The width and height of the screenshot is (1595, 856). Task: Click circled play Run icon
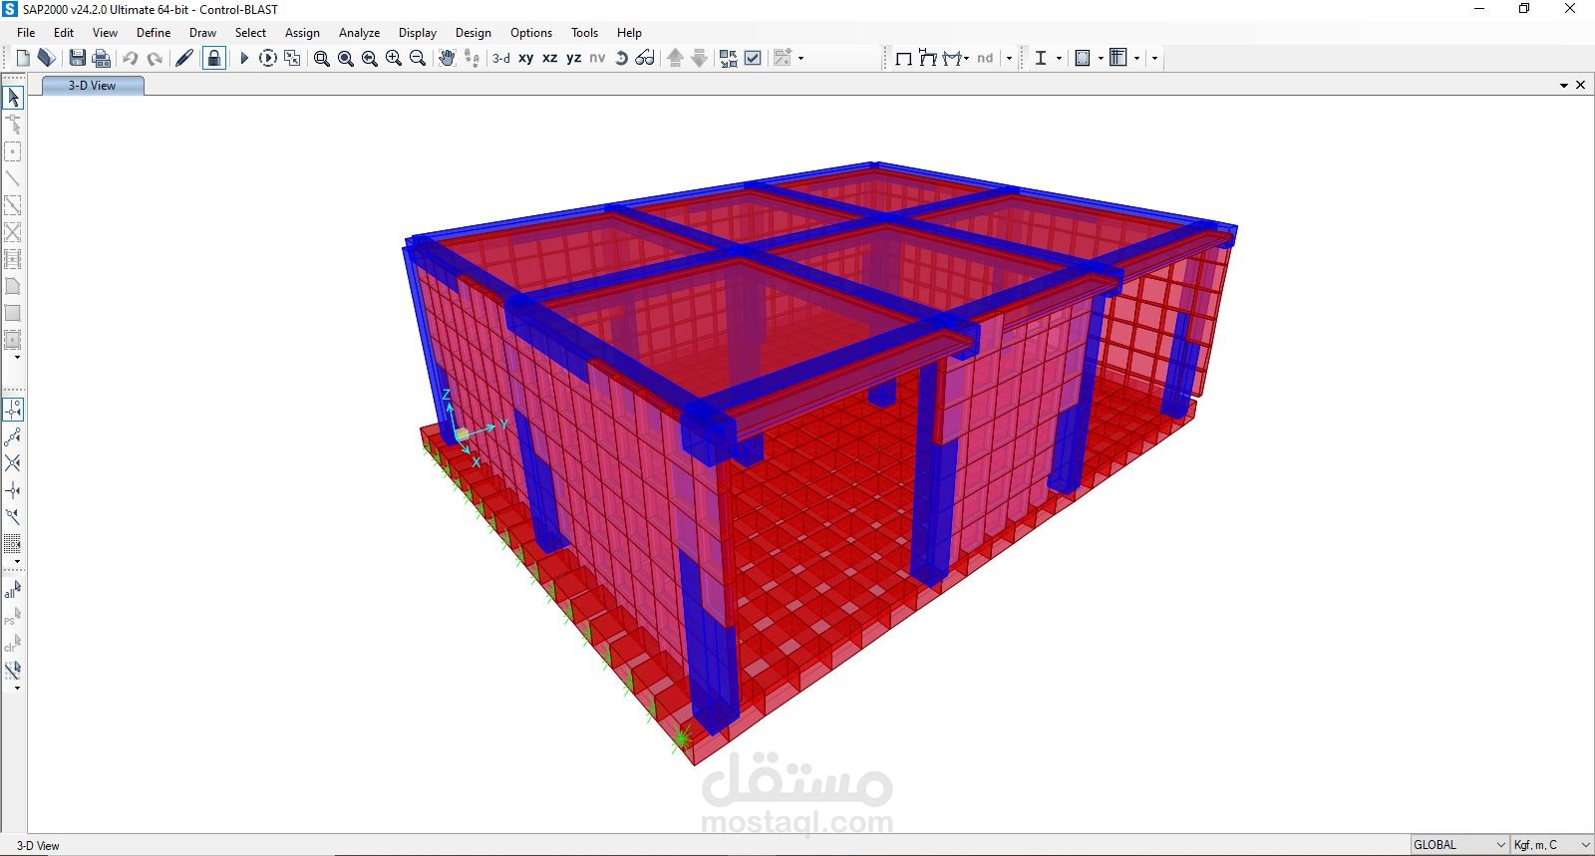[267, 58]
